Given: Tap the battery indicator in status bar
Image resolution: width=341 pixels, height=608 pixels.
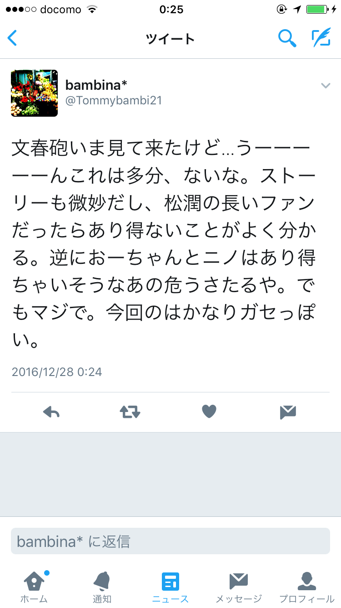Looking at the screenshot, I should click(316, 9).
